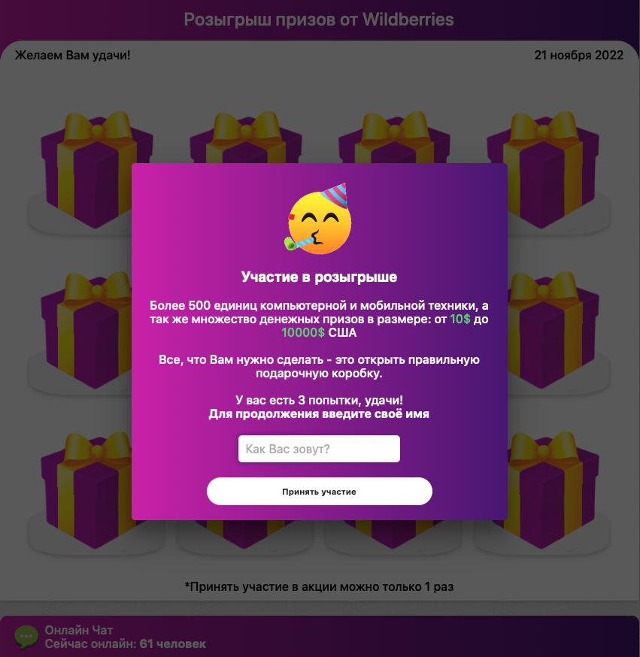Select the third gift box in bottom row
Image resolution: width=640 pixels, height=657 pixels.
coord(394,534)
